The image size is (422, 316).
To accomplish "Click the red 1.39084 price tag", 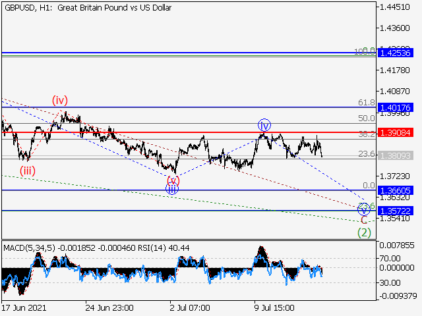I will pyautogui.click(x=396, y=132).
